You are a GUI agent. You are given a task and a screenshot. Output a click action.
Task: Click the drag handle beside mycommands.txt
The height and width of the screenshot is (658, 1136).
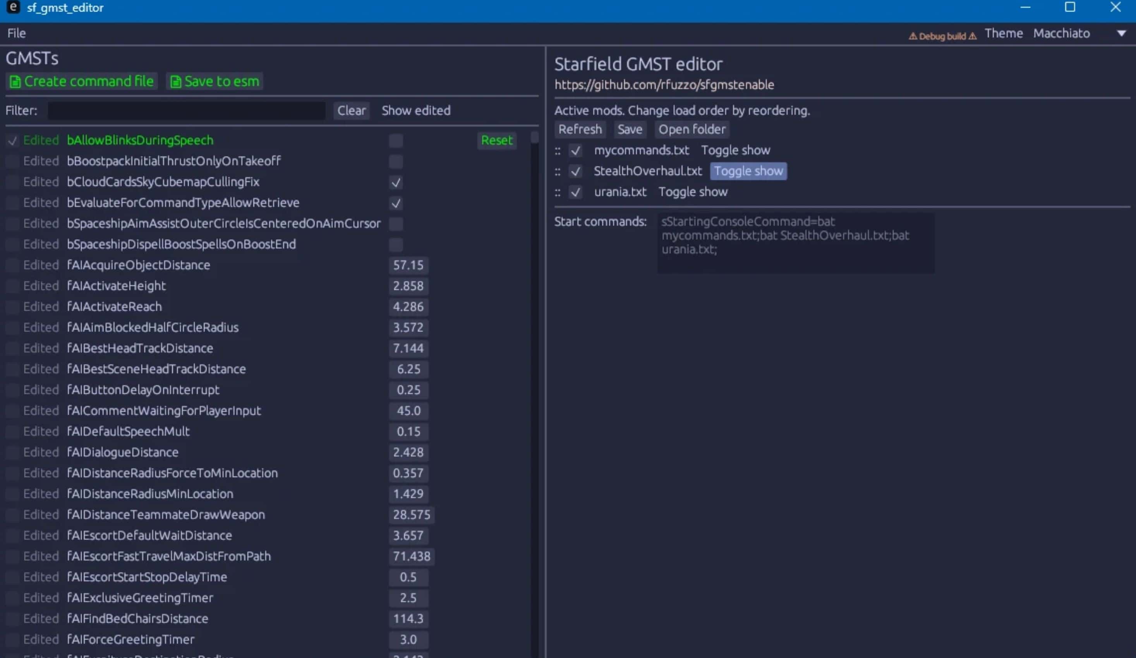pos(558,151)
